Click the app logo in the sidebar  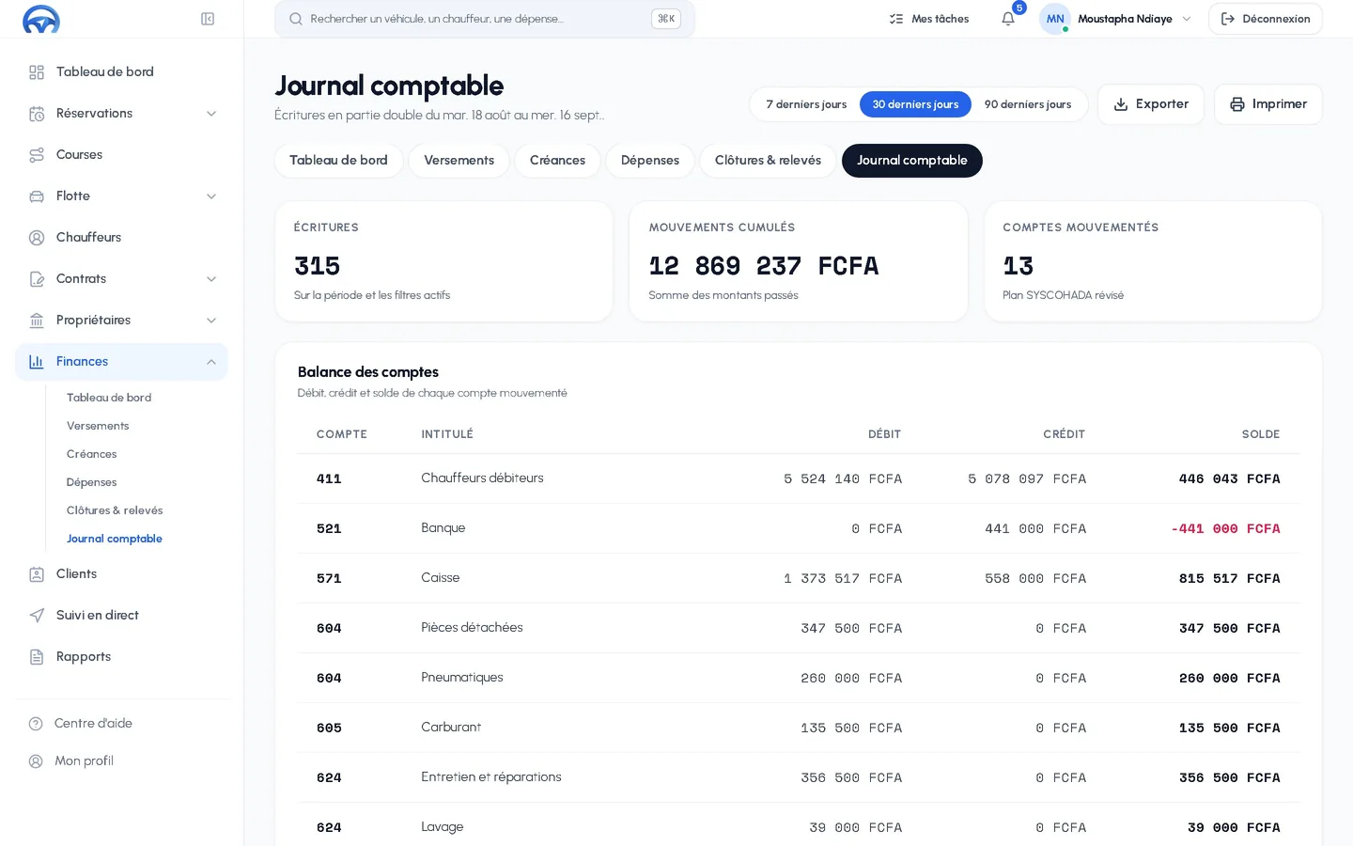click(x=41, y=19)
